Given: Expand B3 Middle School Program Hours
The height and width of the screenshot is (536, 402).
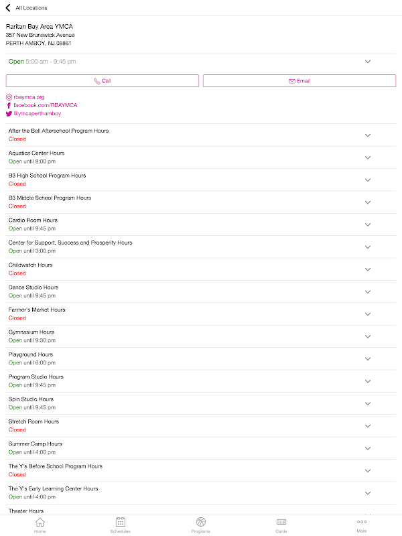Looking at the screenshot, I should pyautogui.click(x=368, y=202).
